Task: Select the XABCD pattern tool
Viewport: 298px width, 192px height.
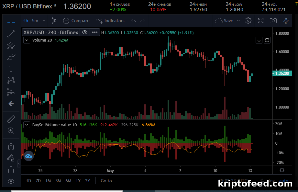Action: tap(11, 80)
